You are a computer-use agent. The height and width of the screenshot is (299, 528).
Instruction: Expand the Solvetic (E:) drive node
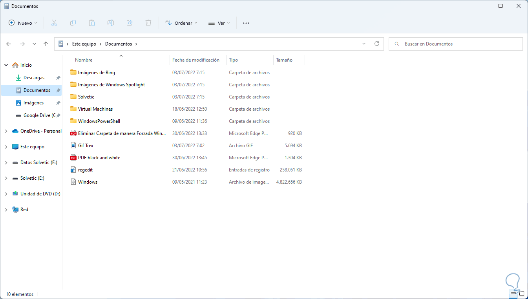(6, 178)
